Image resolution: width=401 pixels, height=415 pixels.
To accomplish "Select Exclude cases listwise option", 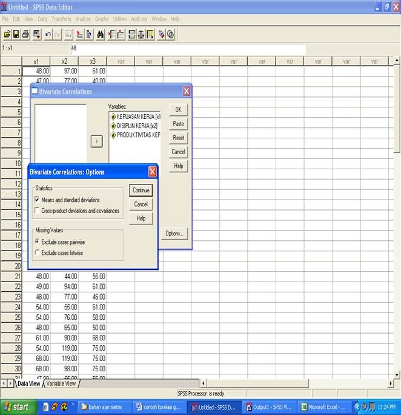I will (37, 252).
